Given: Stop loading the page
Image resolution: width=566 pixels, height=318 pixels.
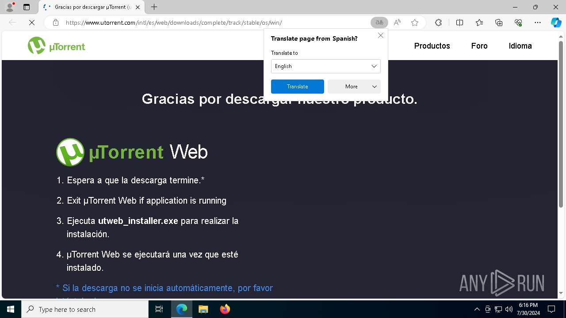Looking at the screenshot, I should (32, 23).
